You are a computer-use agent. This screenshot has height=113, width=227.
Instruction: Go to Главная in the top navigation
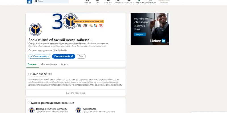87,2
